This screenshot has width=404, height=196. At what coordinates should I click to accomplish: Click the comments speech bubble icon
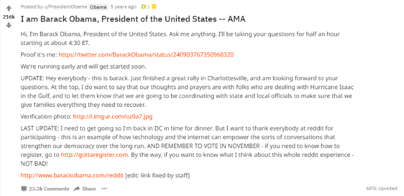click(x=24, y=189)
